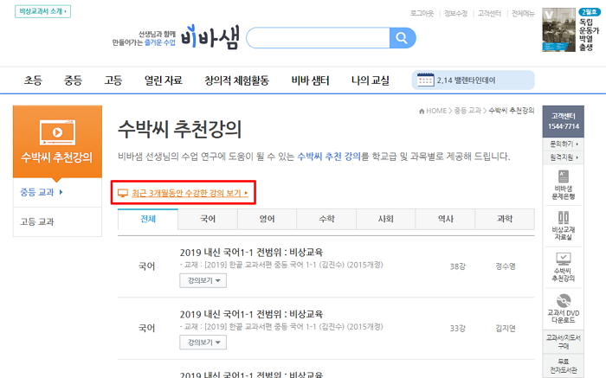Open 고등 menu
The width and height of the screenshot is (606, 378).
click(x=113, y=80)
